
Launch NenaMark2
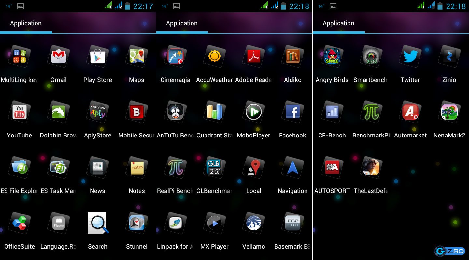click(449, 112)
